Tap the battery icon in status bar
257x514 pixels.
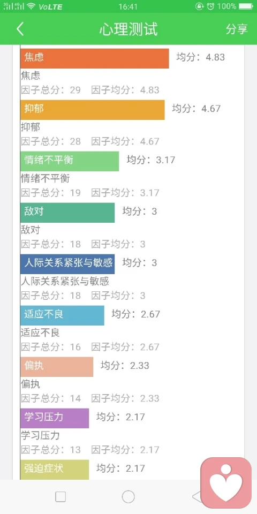coord(246,6)
